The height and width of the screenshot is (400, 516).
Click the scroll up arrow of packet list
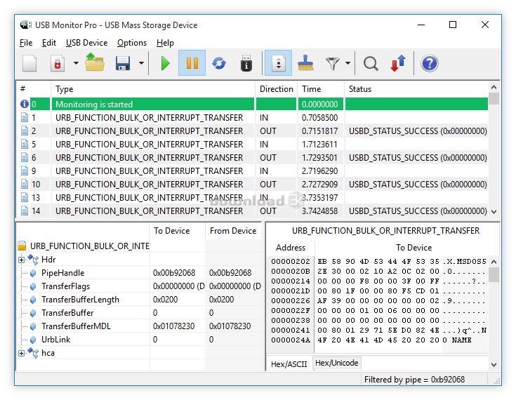click(494, 87)
